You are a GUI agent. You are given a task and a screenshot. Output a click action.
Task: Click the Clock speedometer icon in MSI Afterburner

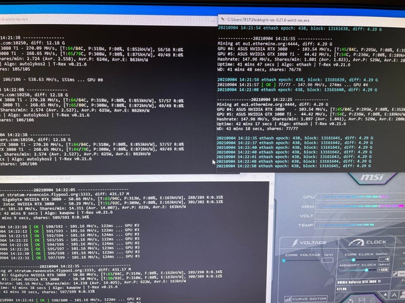[x=356, y=242]
